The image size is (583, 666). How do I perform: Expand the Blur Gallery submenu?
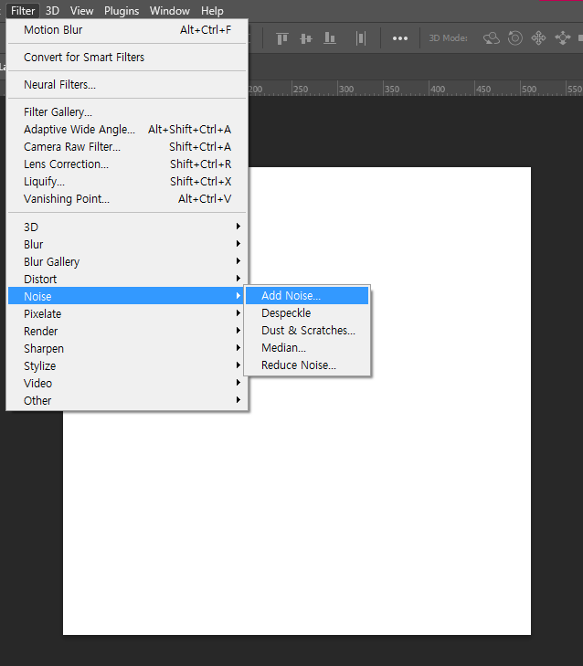coord(127,261)
